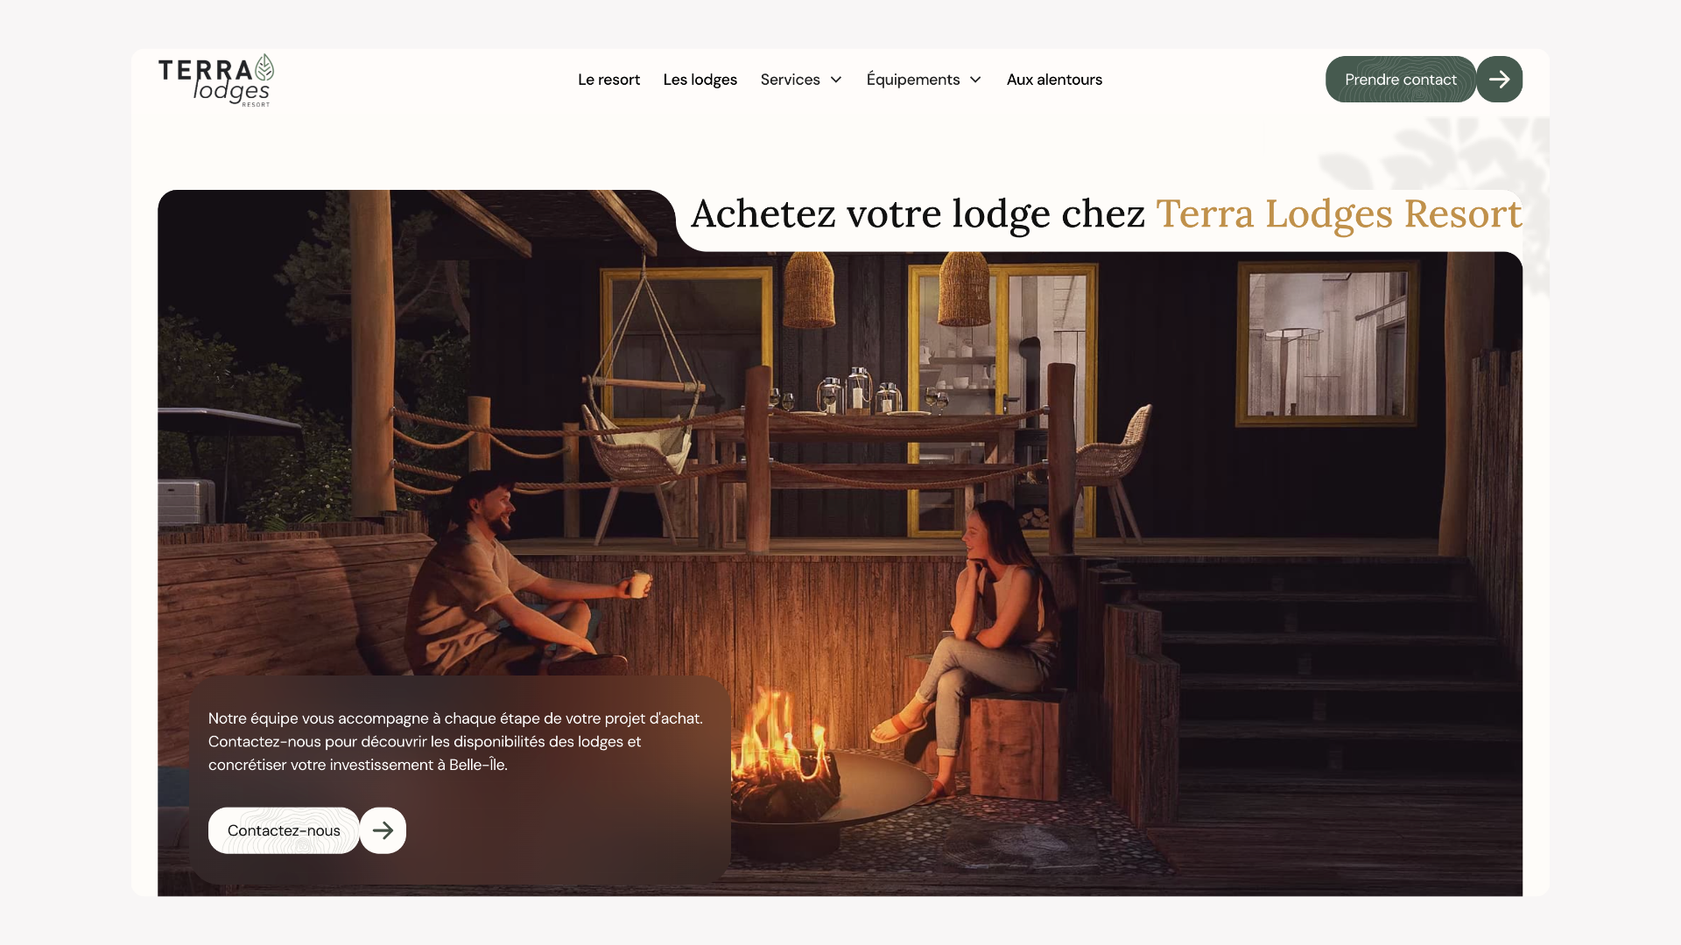Click the leaf icon in the logo

(264, 66)
